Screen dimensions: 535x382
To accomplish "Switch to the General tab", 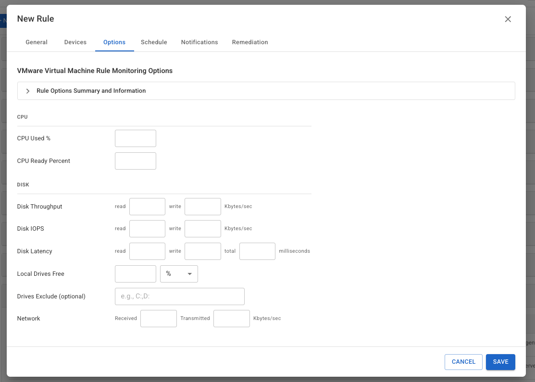I will click(x=37, y=42).
